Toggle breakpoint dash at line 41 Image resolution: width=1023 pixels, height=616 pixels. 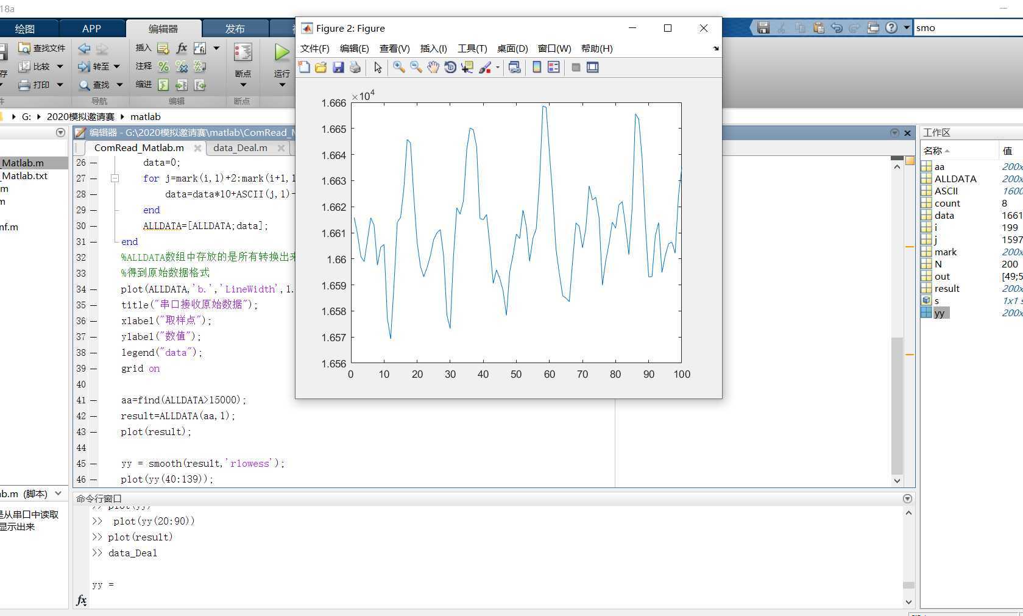[x=94, y=400]
